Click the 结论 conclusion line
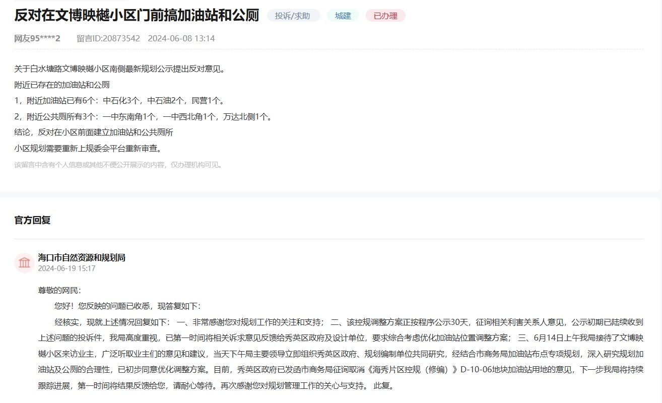 94,132
